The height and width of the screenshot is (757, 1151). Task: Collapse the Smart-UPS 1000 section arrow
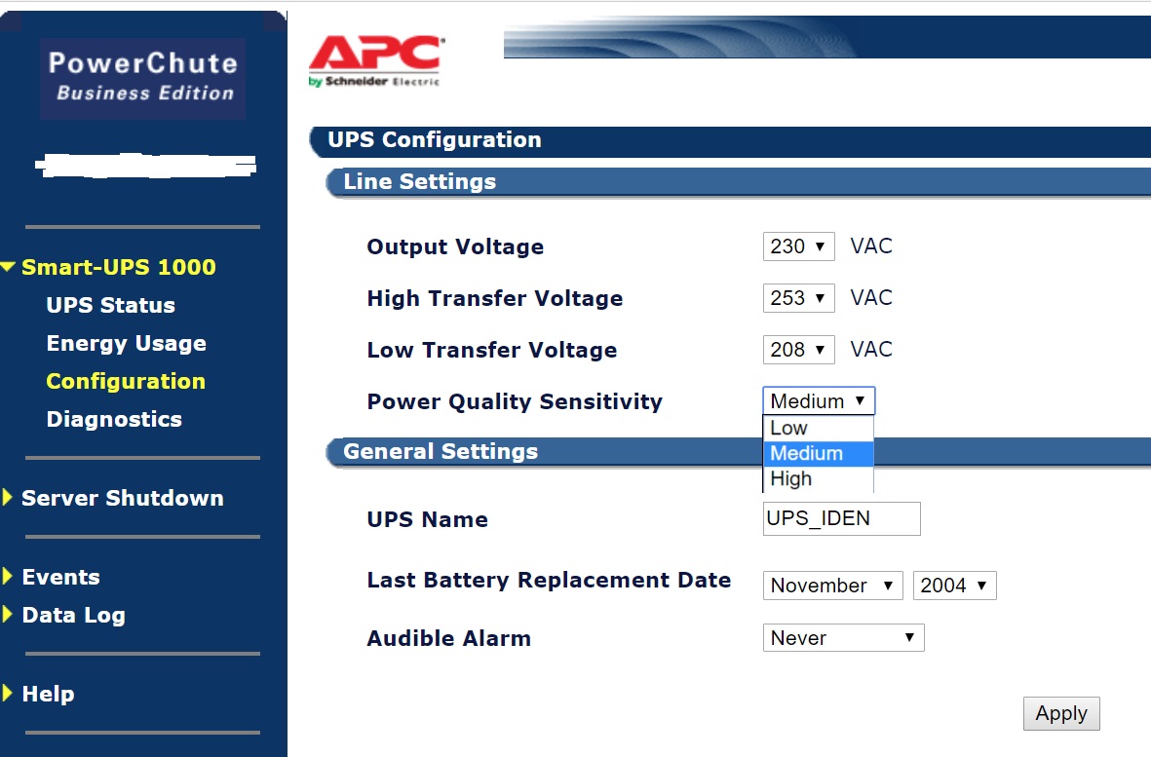9,267
